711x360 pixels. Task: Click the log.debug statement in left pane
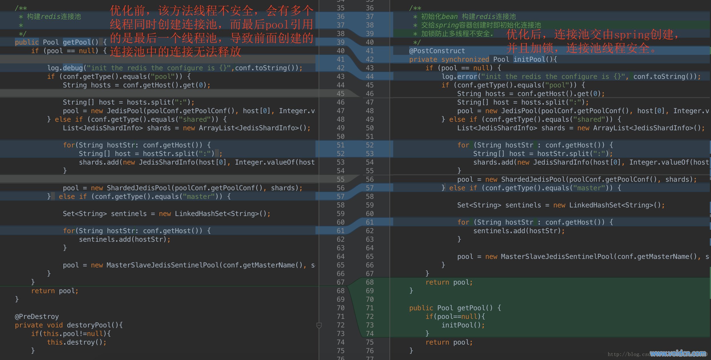pos(175,68)
